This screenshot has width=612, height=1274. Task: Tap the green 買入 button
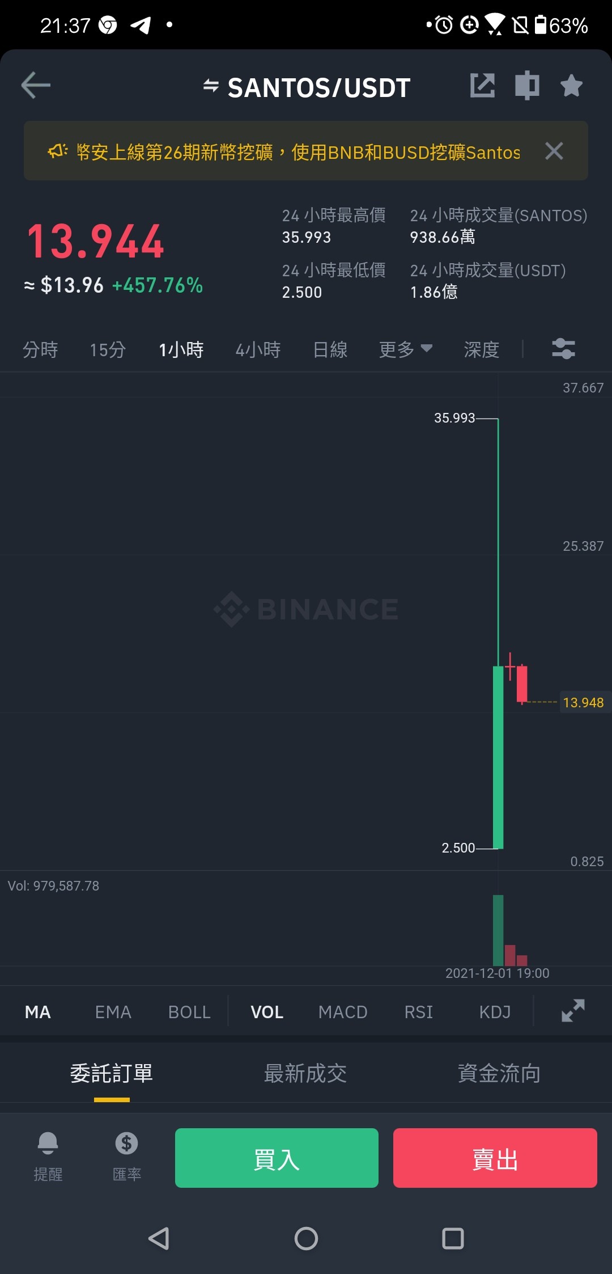277,1158
